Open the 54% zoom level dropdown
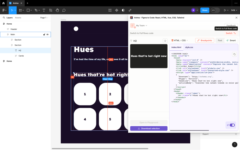 pos(234,10)
